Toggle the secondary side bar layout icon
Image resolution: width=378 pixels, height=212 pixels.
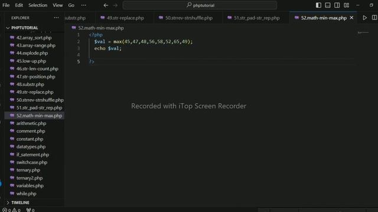click(337, 5)
